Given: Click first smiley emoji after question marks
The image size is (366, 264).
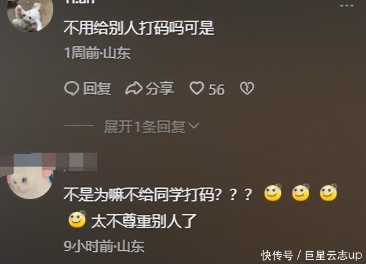Looking at the screenshot, I should pyautogui.click(x=273, y=193).
